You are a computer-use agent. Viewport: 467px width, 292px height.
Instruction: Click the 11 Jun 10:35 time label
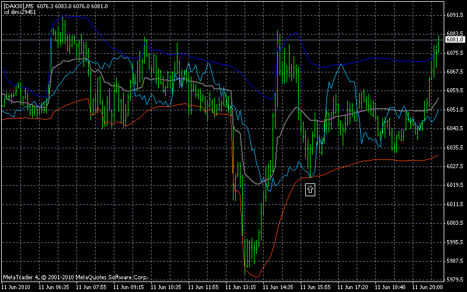[166, 287]
